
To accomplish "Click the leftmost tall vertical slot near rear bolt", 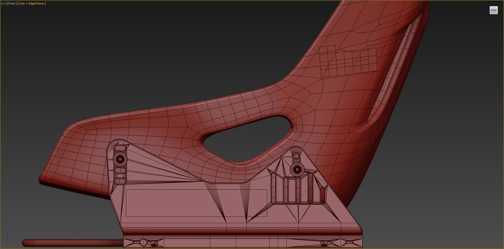I will click(x=274, y=188).
